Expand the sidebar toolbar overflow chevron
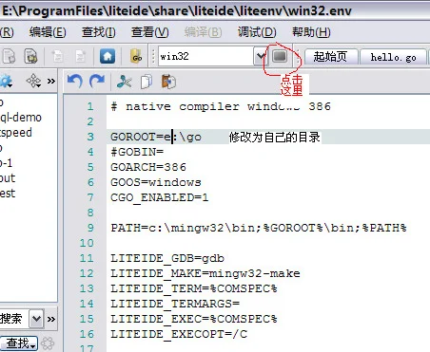 51,82
